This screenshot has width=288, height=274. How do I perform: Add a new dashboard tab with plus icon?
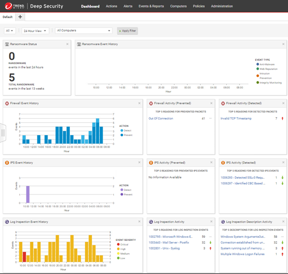click(x=20, y=17)
